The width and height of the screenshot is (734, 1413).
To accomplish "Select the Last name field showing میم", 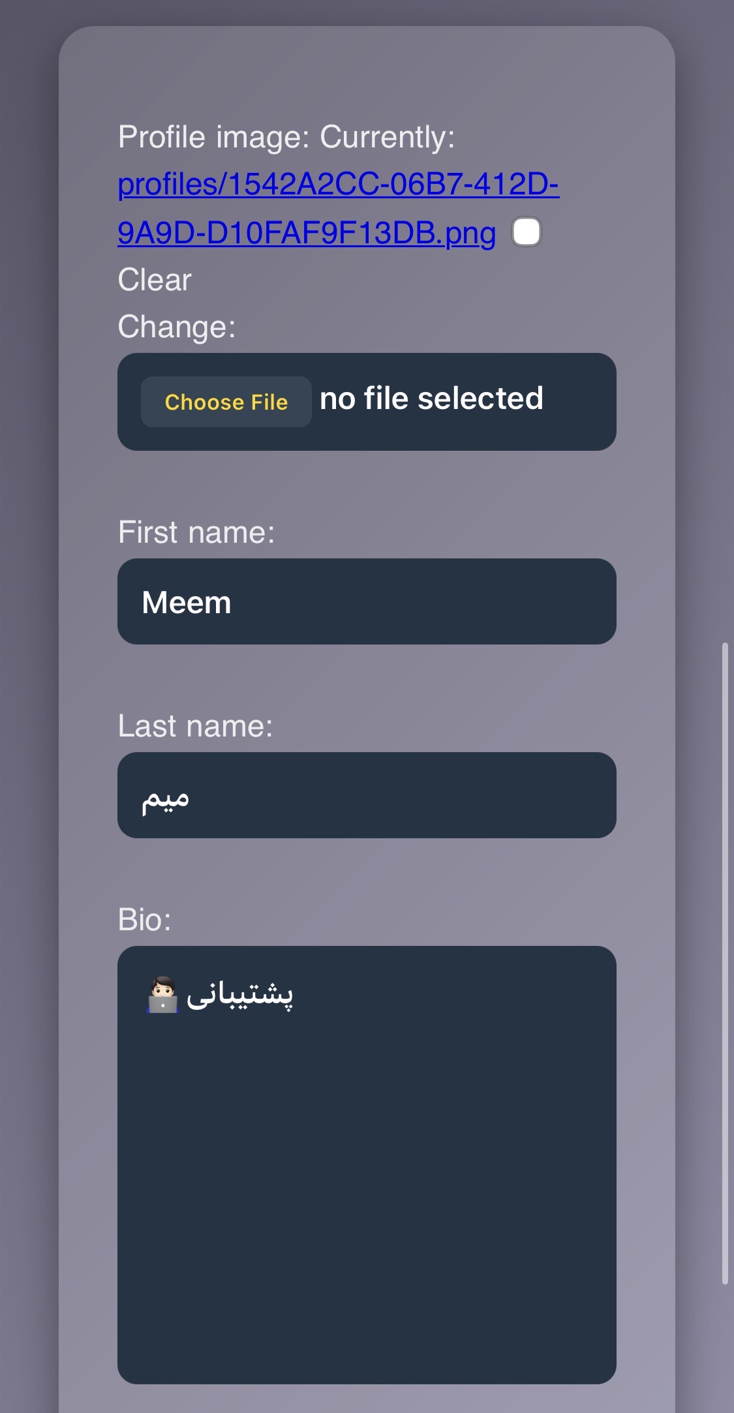I will 365,796.
